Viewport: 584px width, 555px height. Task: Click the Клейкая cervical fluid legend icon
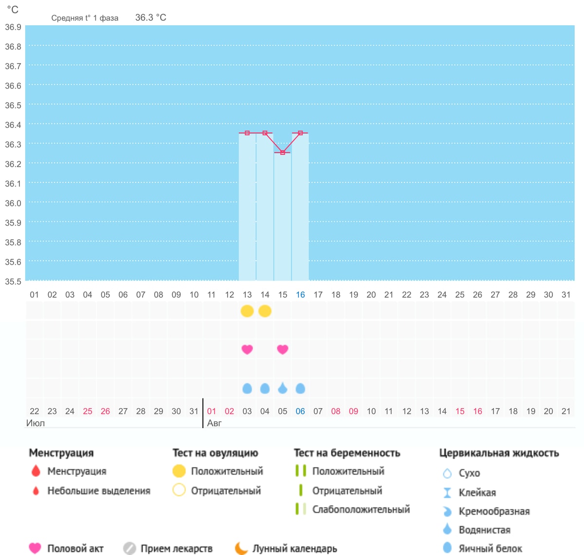pyautogui.click(x=447, y=493)
